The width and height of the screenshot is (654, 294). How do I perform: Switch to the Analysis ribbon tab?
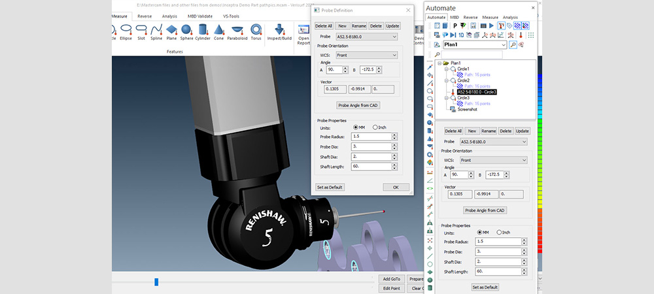[x=169, y=16]
